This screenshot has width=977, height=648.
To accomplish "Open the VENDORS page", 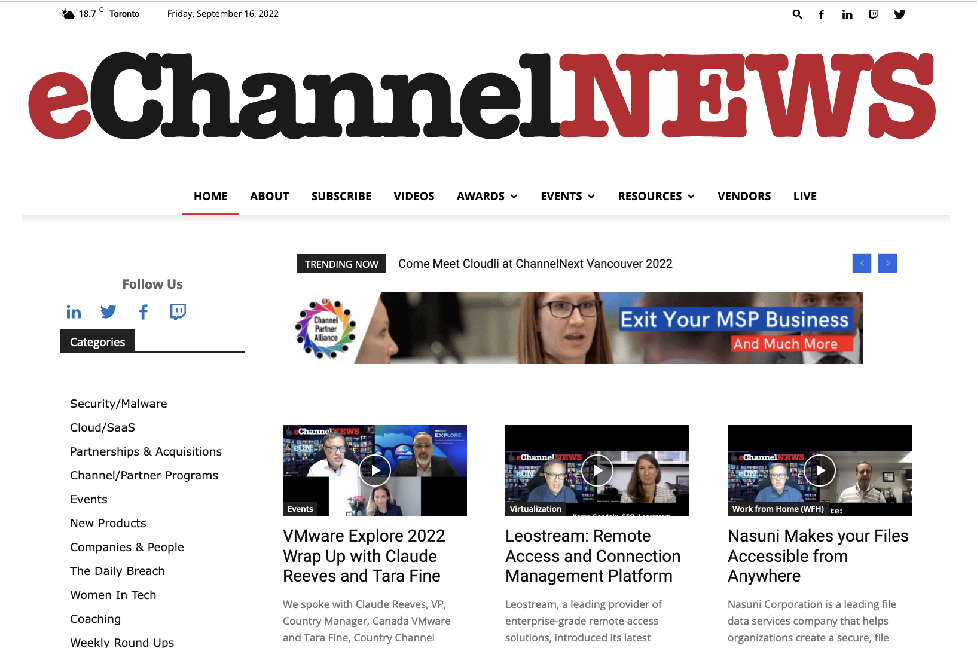I will [x=744, y=196].
